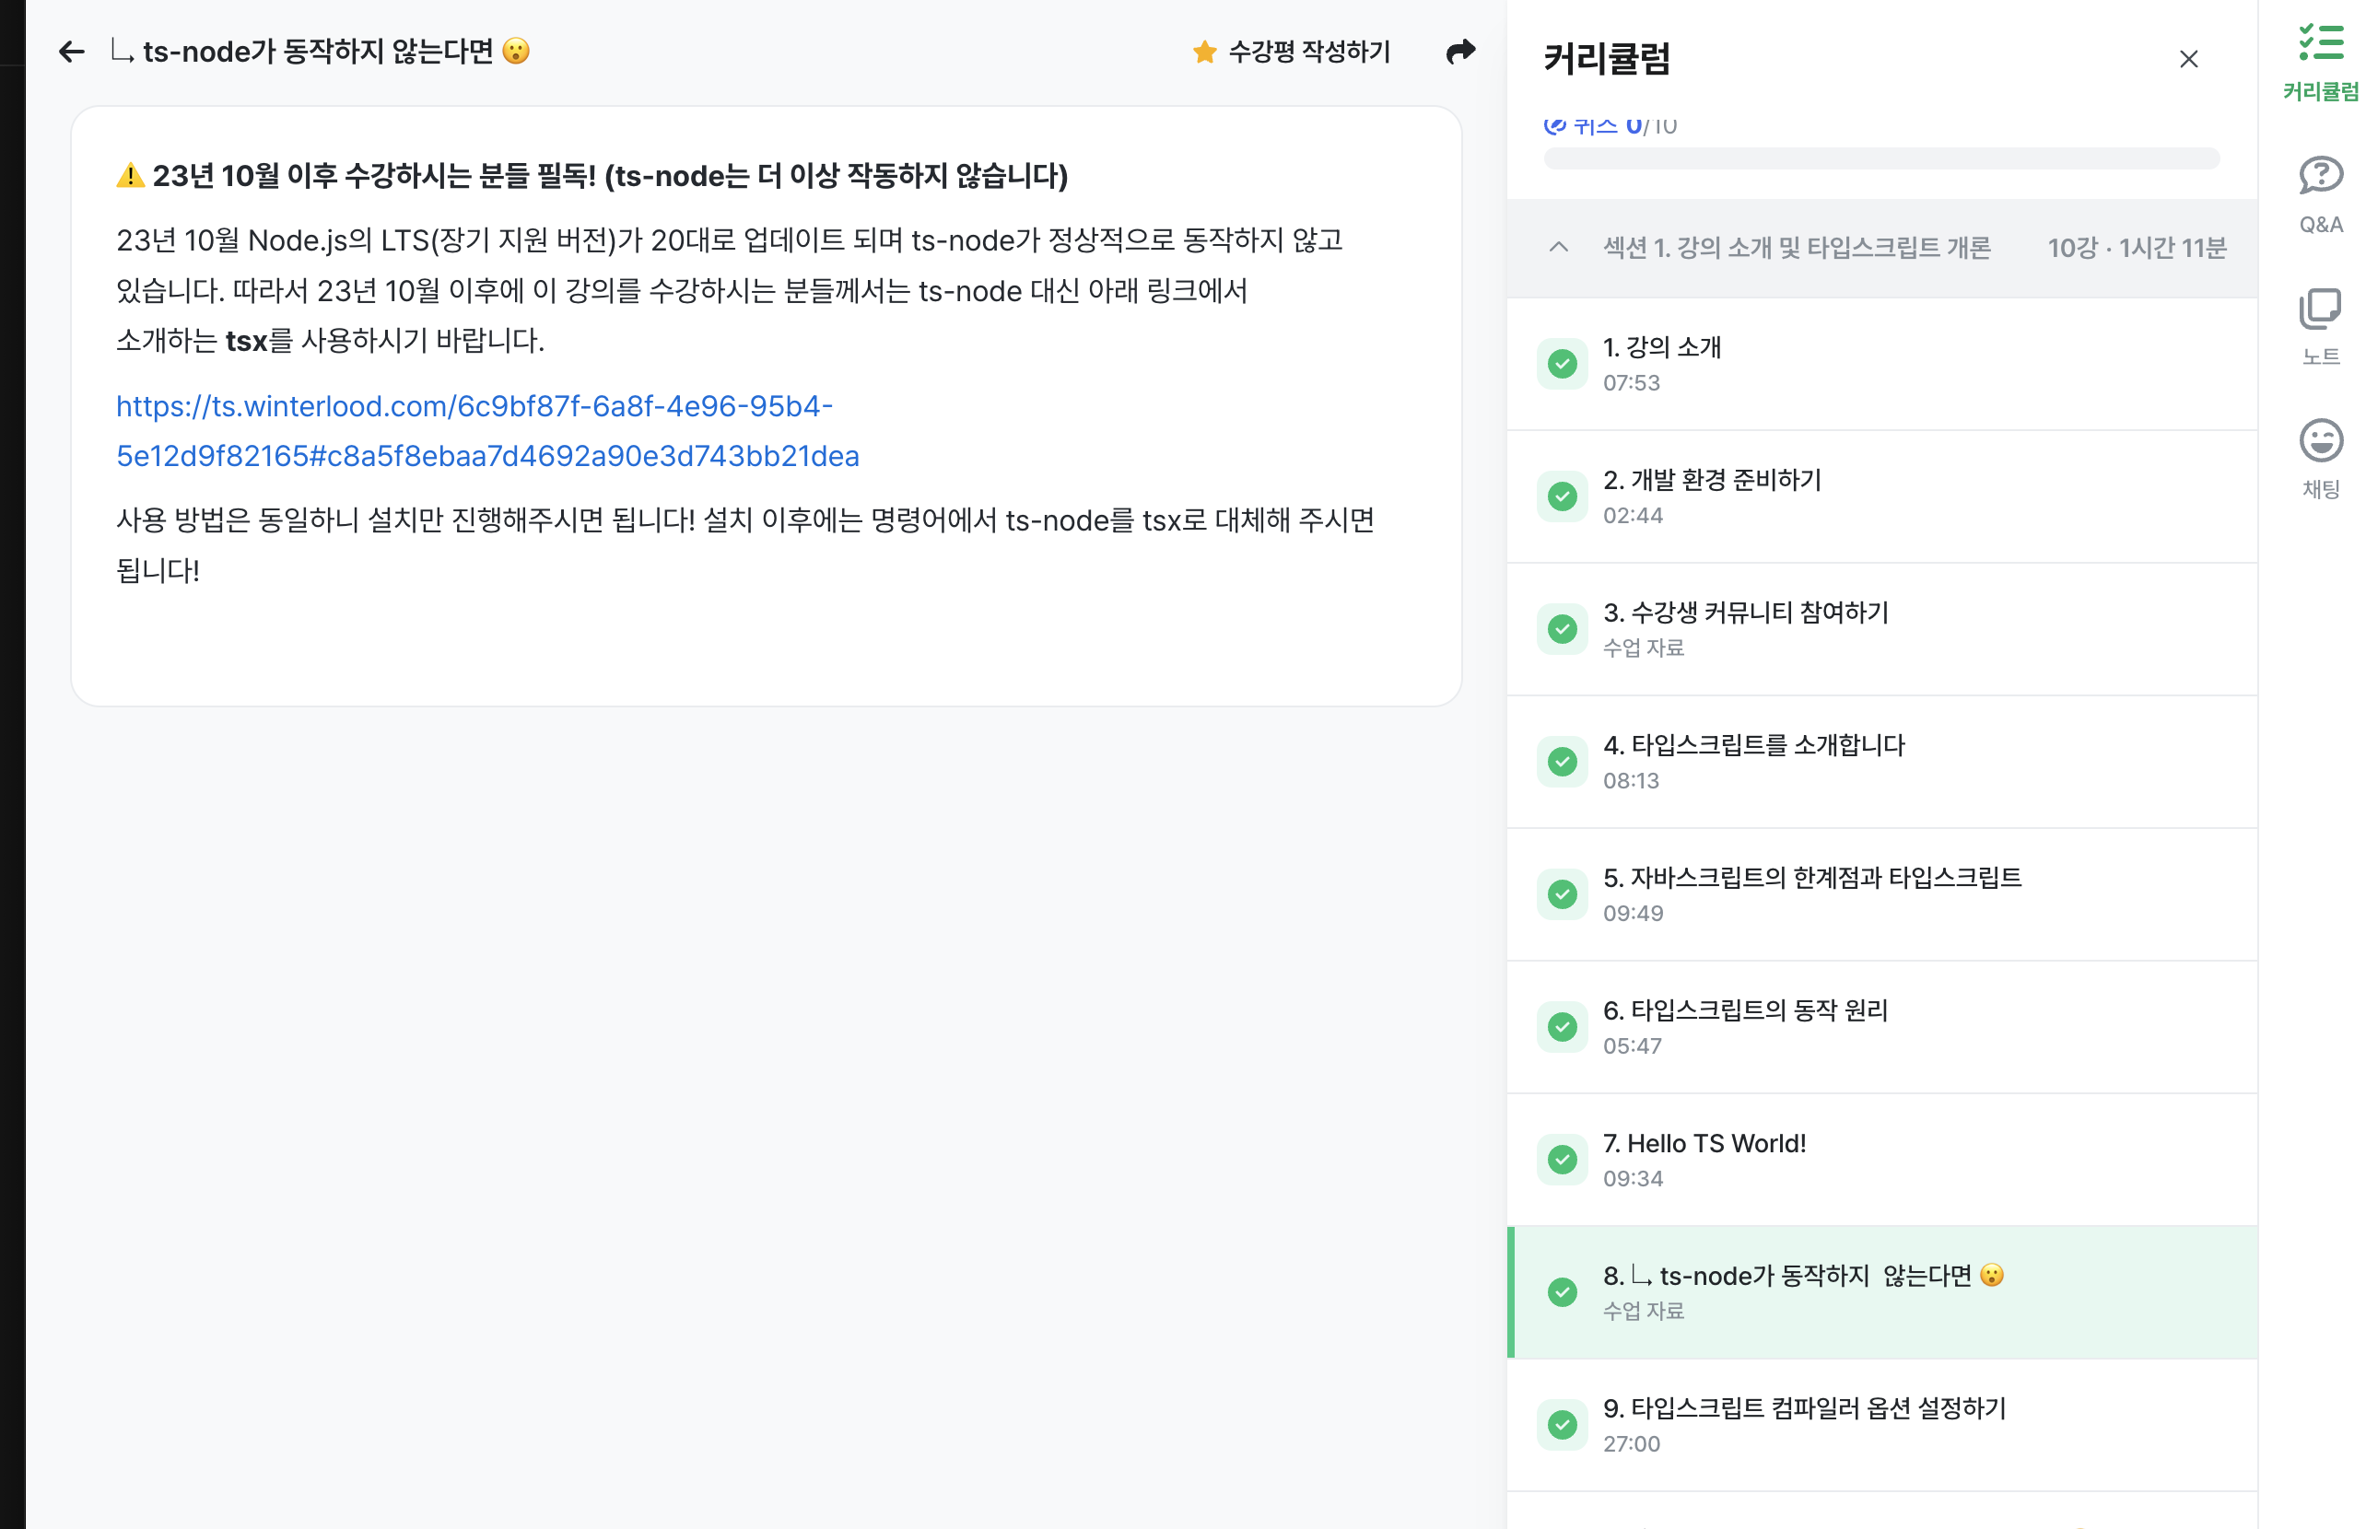Viewport: 2366px width, 1529px height.
Task: Click the course progress bar
Action: tap(1880, 158)
